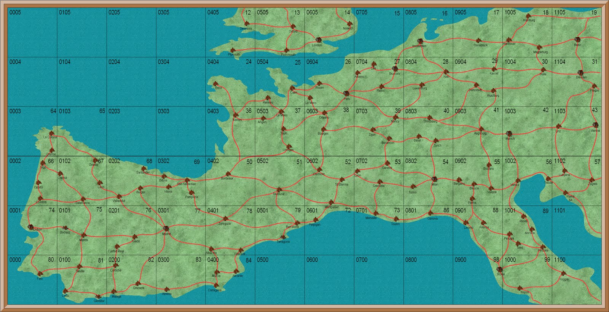609x312 pixels.
Task: Click the Madrid city marker
Action: 166,228
